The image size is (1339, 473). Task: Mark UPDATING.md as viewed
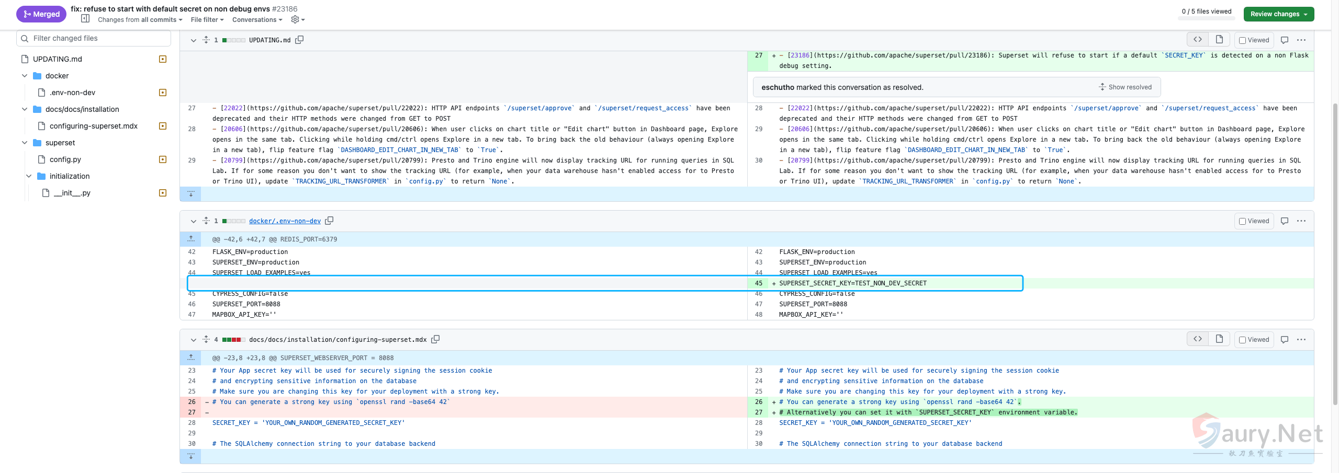point(1242,41)
